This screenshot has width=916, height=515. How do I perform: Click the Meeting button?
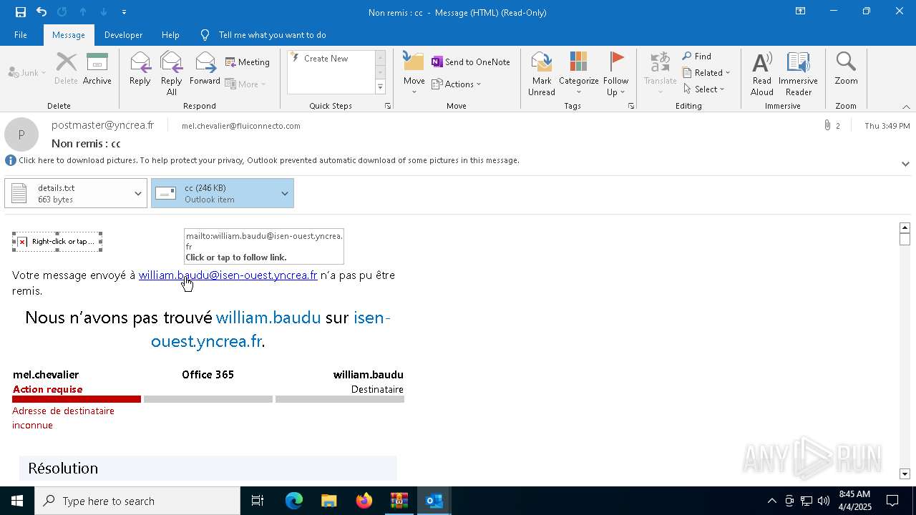[x=248, y=62]
